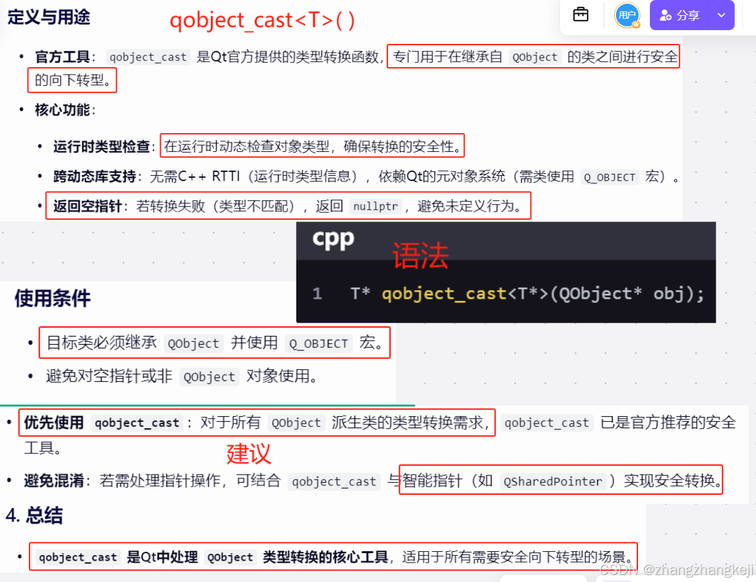Select the 定义与用途 heading
Screen dimensions: 756x582
point(49,16)
